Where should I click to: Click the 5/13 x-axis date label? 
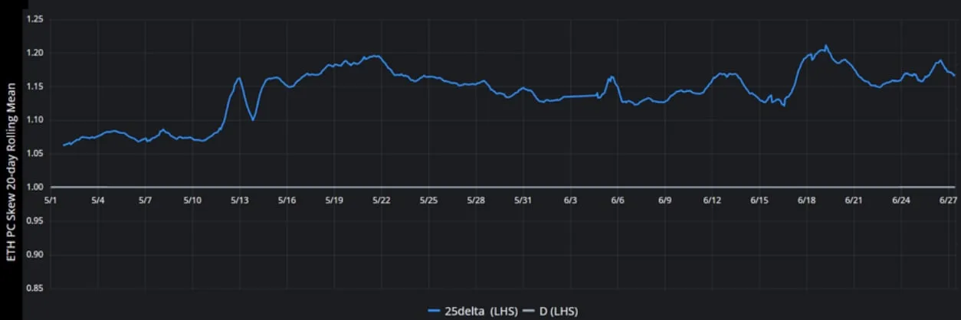(x=240, y=200)
